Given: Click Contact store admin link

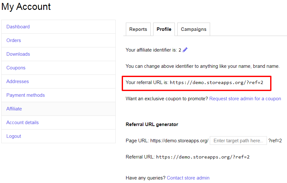Looking at the screenshot, I should 188,178.
